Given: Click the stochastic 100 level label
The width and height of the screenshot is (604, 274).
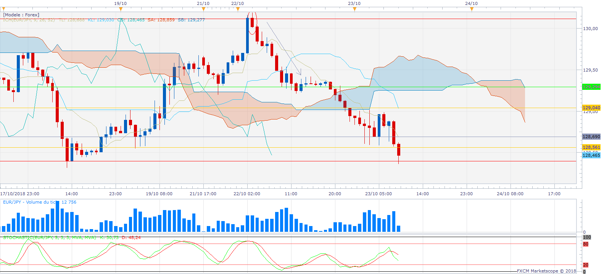Looking at the screenshot, I should pos(587,237).
